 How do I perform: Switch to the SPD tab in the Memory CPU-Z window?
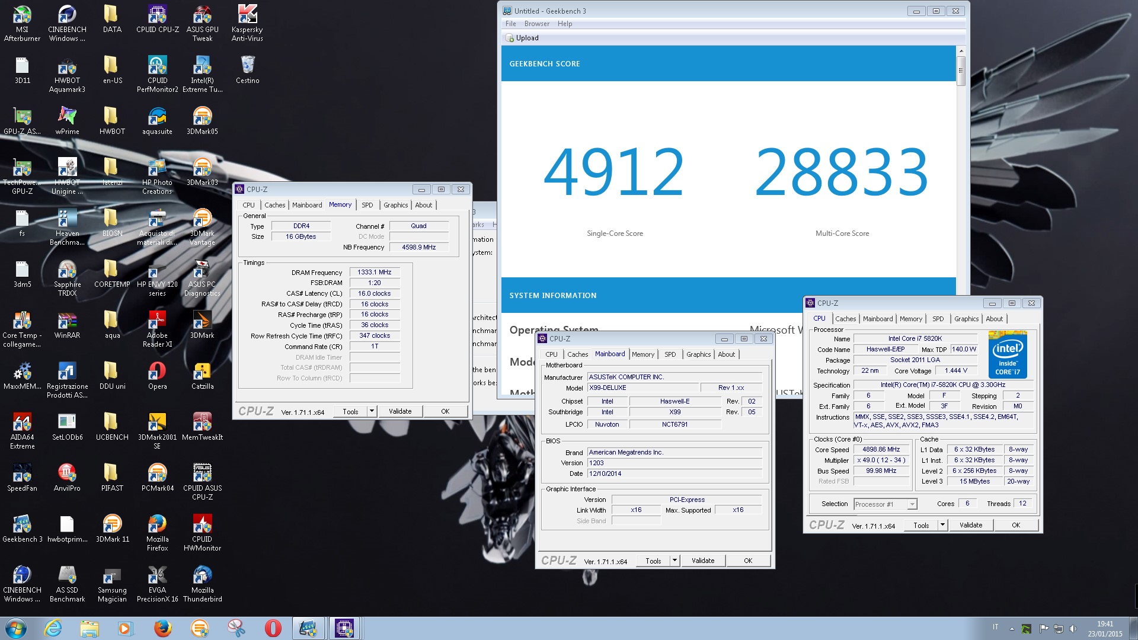coord(367,205)
